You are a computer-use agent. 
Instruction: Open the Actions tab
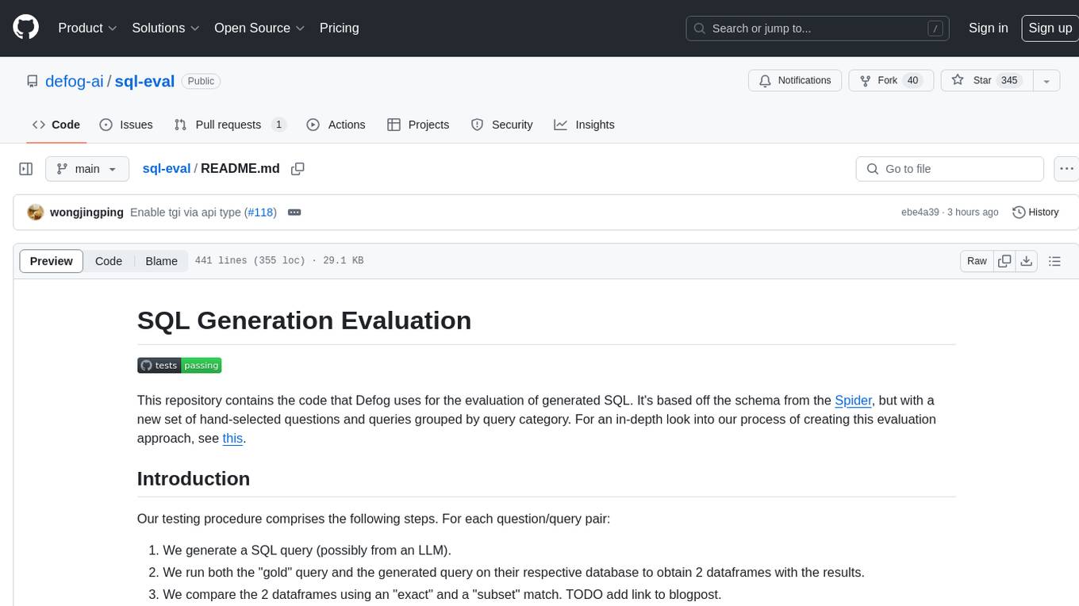click(336, 125)
